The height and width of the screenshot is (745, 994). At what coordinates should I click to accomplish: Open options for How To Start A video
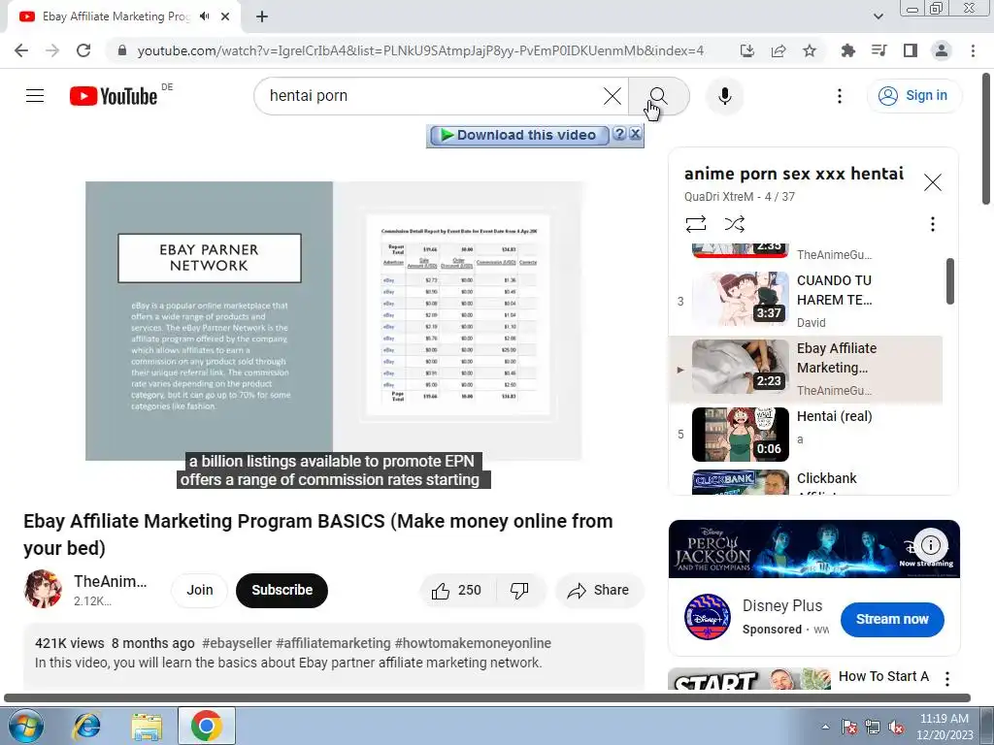pyautogui.click(x=947, y=679)
